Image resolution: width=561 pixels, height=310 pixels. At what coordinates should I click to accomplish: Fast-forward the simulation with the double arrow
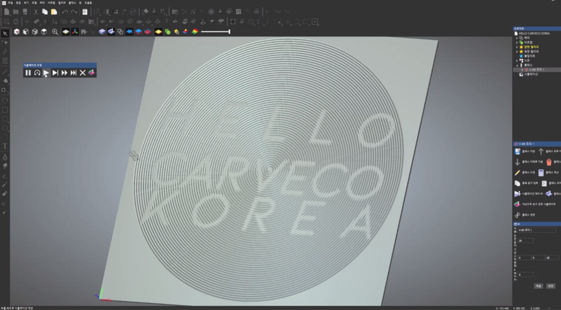coord(65,72)
